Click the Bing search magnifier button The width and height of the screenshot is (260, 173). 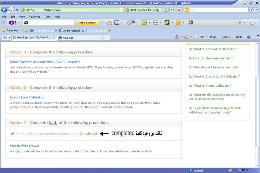coord(252,10)
